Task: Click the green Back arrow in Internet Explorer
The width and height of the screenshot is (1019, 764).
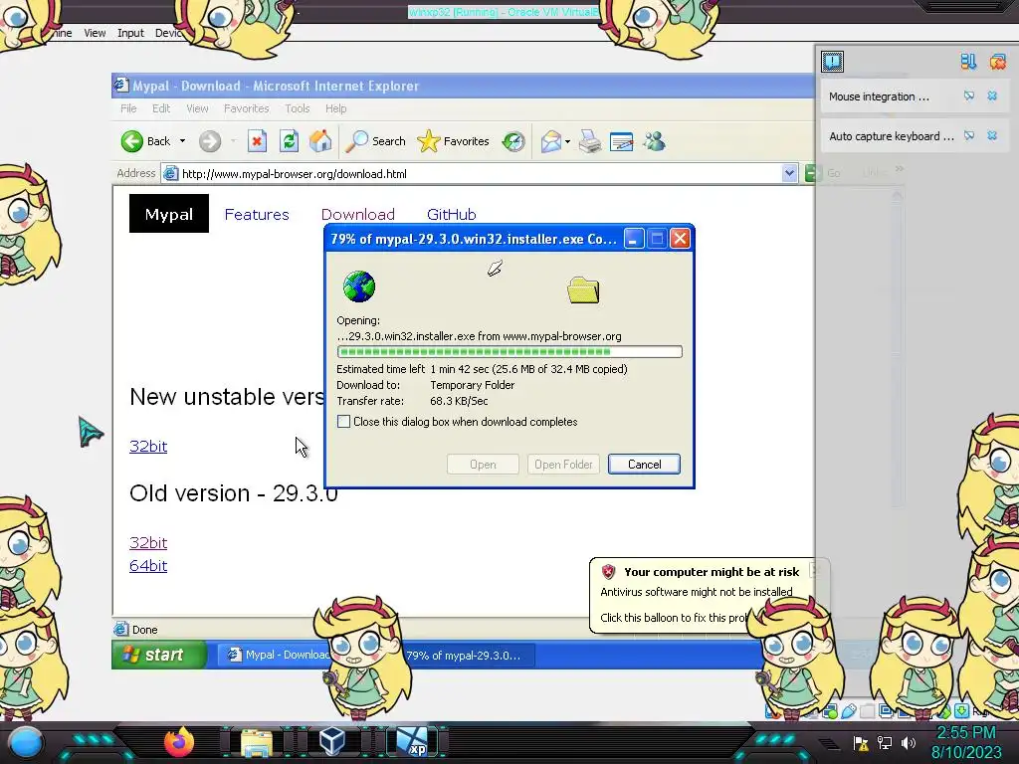Action: click(132, 141)
